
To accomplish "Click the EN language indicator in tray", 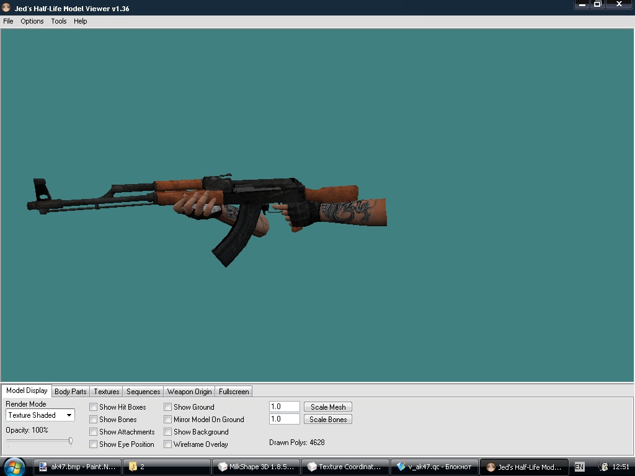I will point(579,467).
